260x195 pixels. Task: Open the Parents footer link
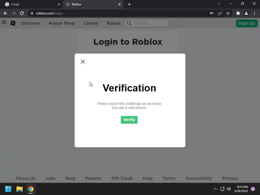tap(93, 178)
